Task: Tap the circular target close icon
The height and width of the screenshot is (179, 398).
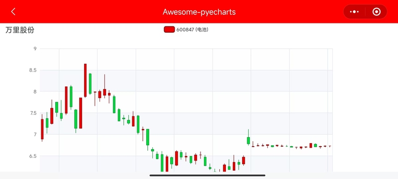Action: [377, 11]
